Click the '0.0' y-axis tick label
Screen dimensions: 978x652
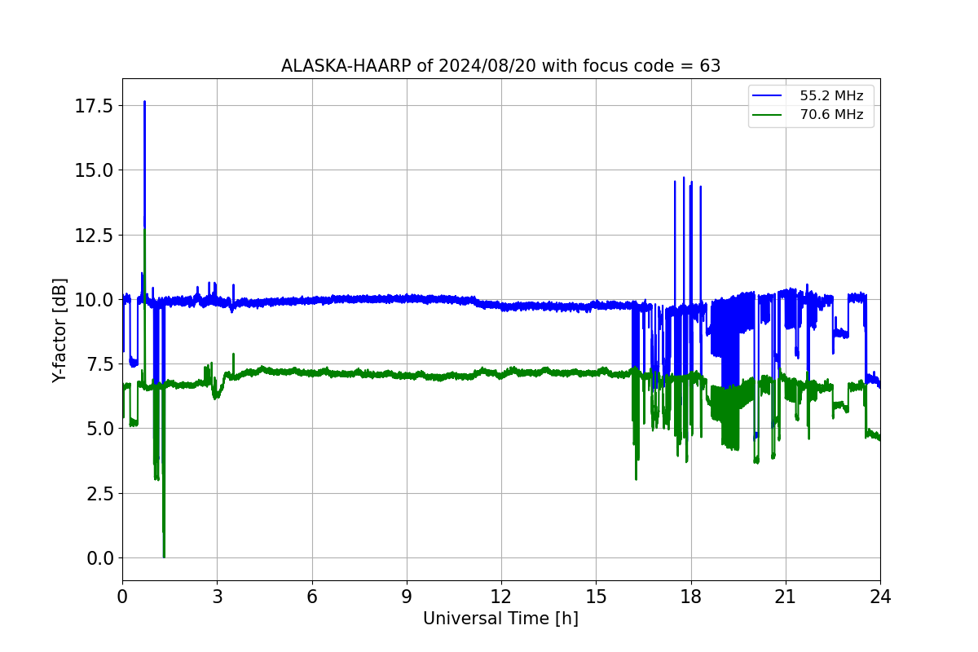tap(99, 558)
